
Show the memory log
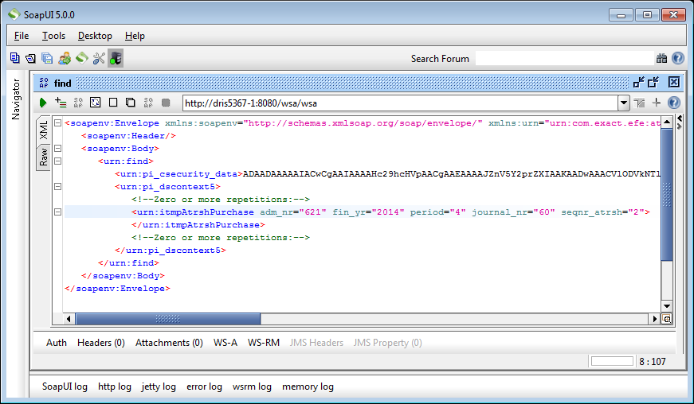click(x=308, y=387)
